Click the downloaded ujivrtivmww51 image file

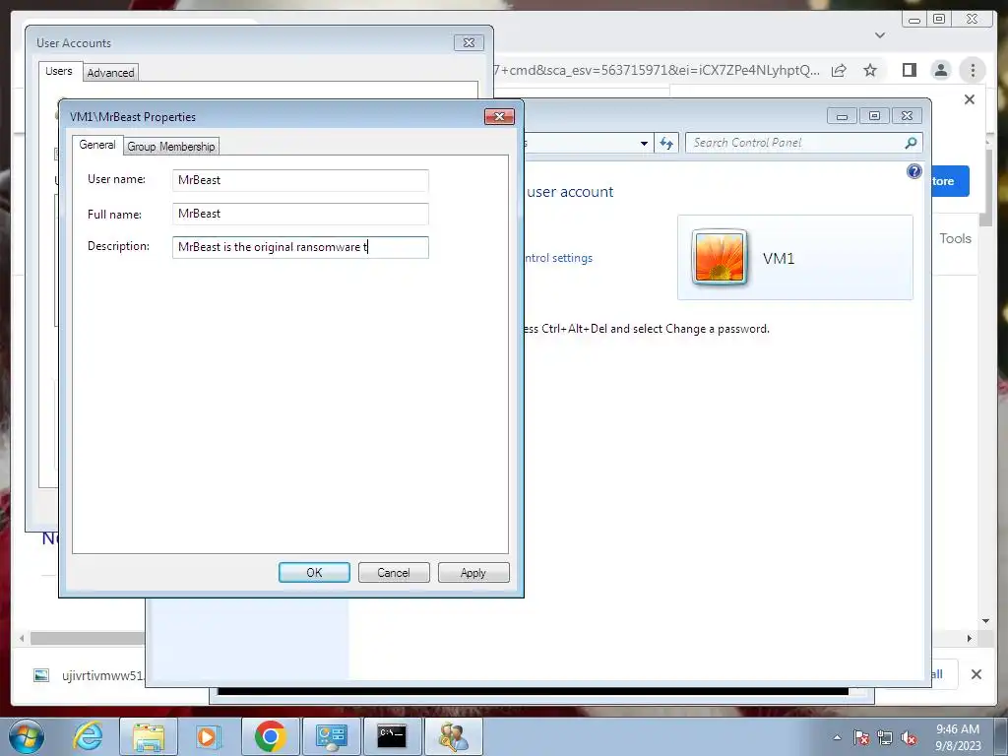[x=88, y=675]
